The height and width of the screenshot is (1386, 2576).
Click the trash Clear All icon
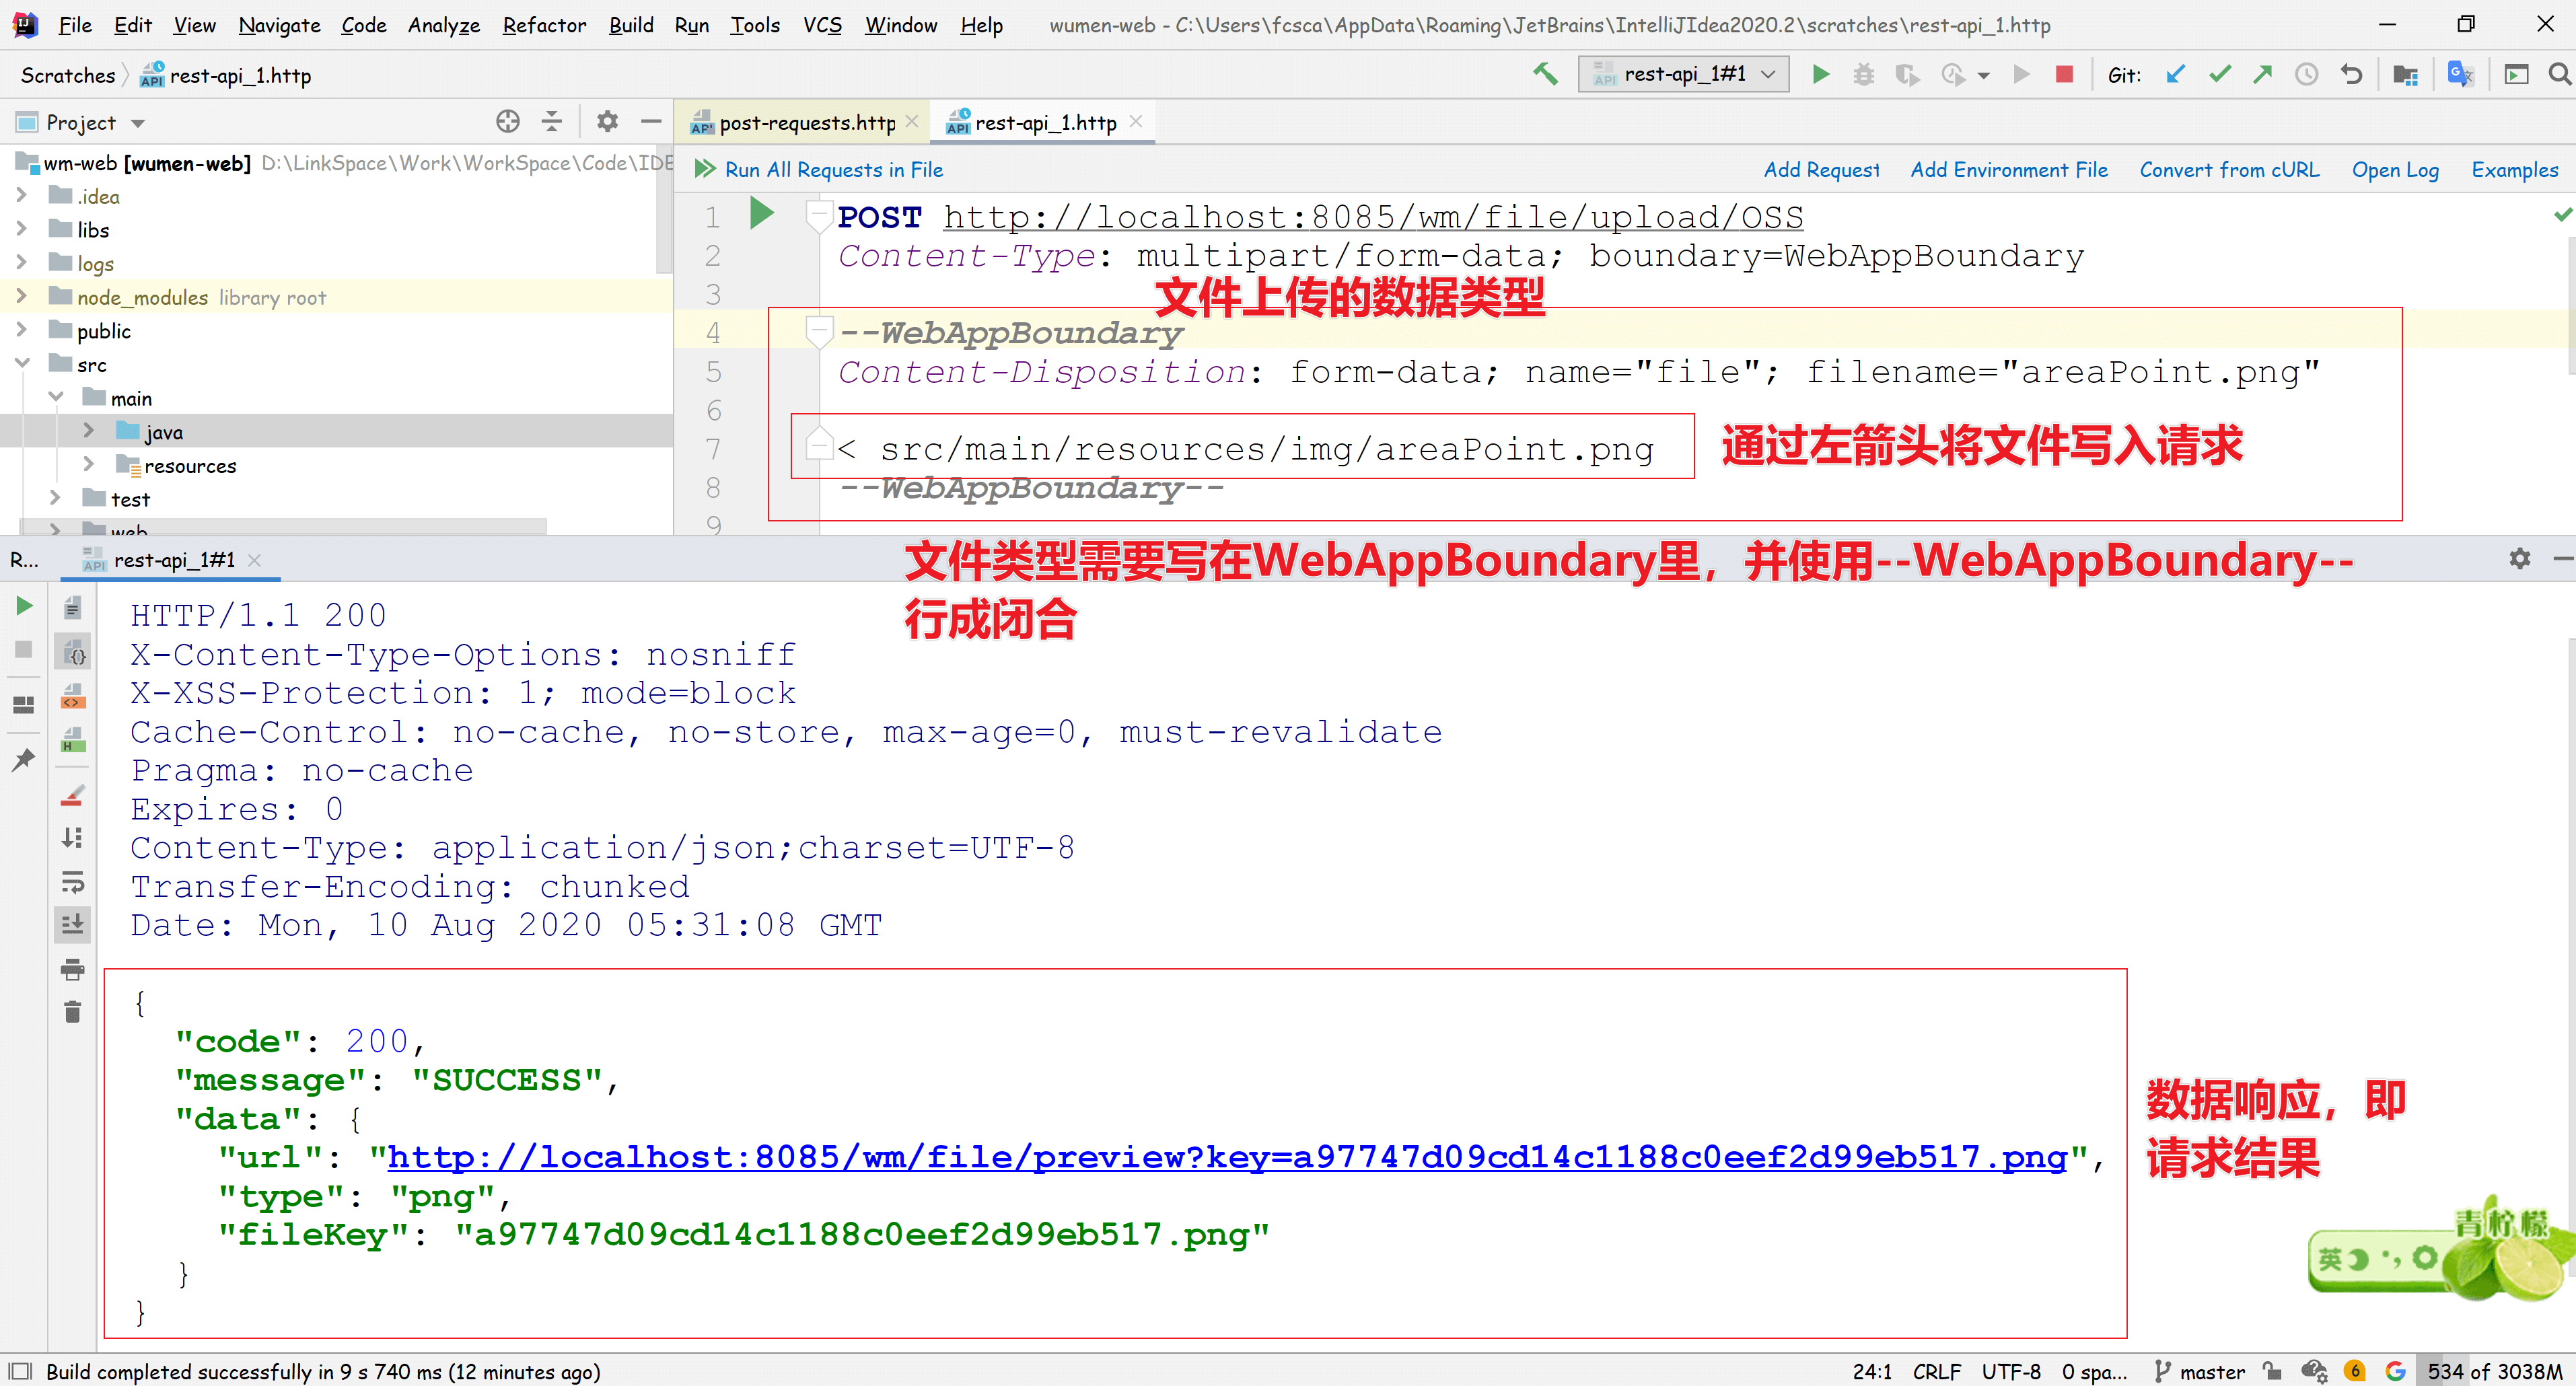click(x=72, y=1012)
